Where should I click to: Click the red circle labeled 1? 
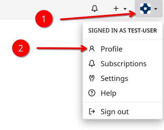tap(44, 19)
